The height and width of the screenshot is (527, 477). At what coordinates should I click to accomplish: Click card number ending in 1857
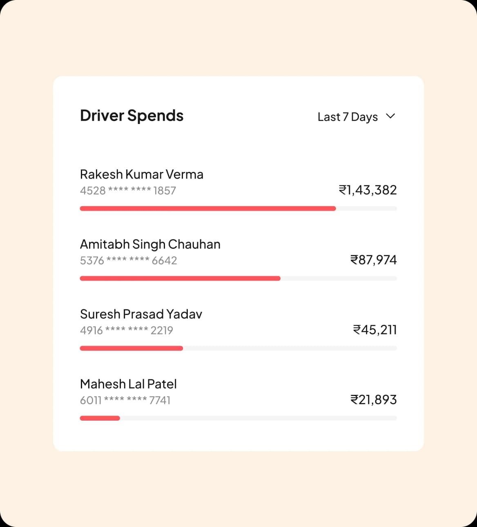coord(128,191)
